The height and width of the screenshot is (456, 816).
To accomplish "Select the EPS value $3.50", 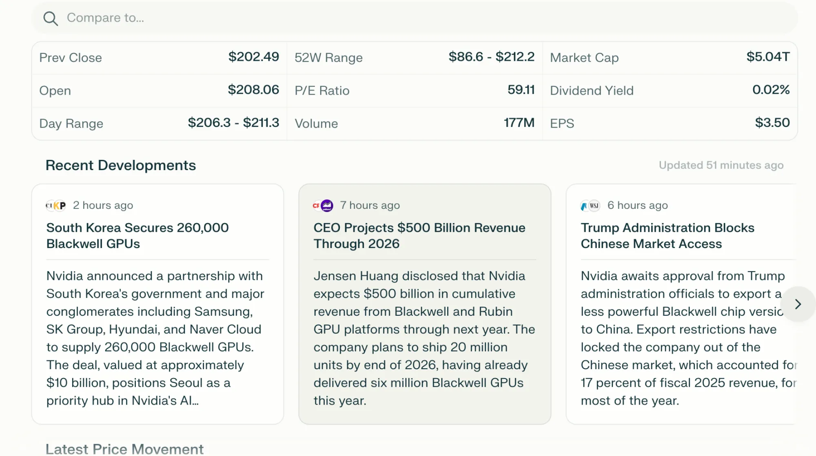I will [x=772, y=123].
